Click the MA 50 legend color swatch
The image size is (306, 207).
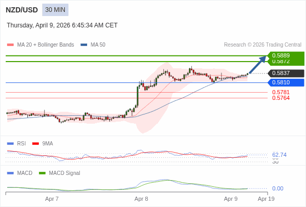point(84,45)
